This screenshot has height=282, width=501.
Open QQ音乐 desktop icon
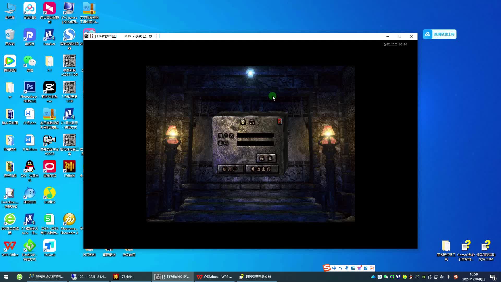50,196
